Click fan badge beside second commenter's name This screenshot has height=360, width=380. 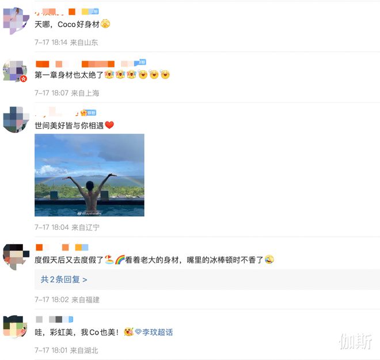pyautogui.click(x=140, y=63)
